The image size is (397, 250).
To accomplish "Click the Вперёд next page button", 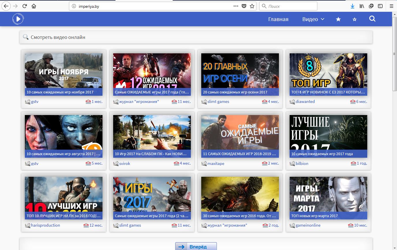I will [x=196, y=247].
